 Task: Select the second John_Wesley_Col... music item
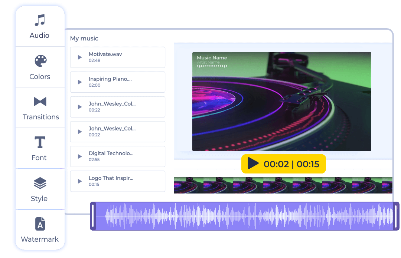(x=117, y=132)
